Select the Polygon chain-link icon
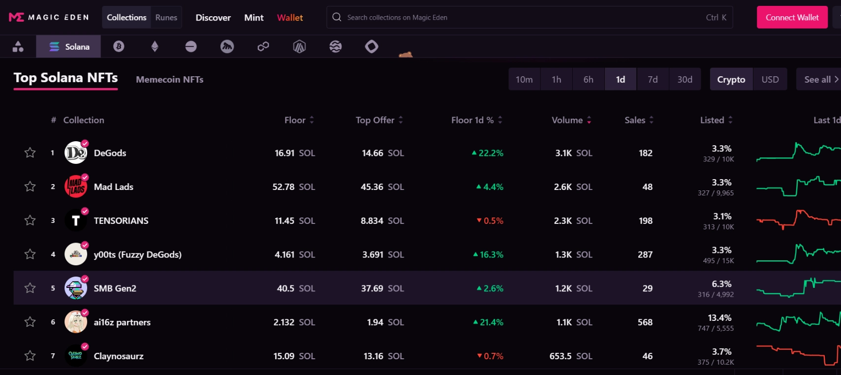This screenshot has width=841, height=375. (x=263, y=47)
